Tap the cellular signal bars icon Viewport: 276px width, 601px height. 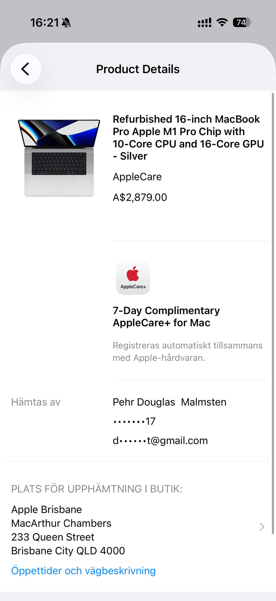pos(204,22)
